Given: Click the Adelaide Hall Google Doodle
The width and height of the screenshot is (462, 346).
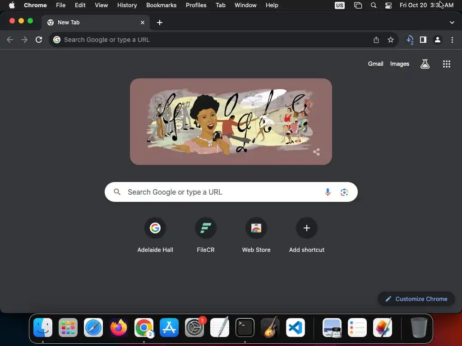Looking at the screenshot, I should pyautogui.click(x=231, y=122).
